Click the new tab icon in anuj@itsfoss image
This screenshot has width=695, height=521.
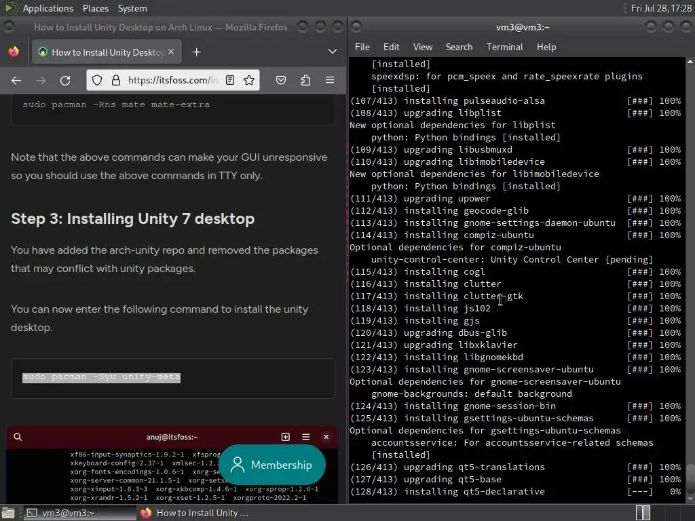coord(286,437)
